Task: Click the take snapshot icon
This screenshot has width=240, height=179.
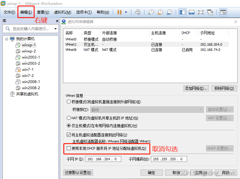Action: coord(151,12)
